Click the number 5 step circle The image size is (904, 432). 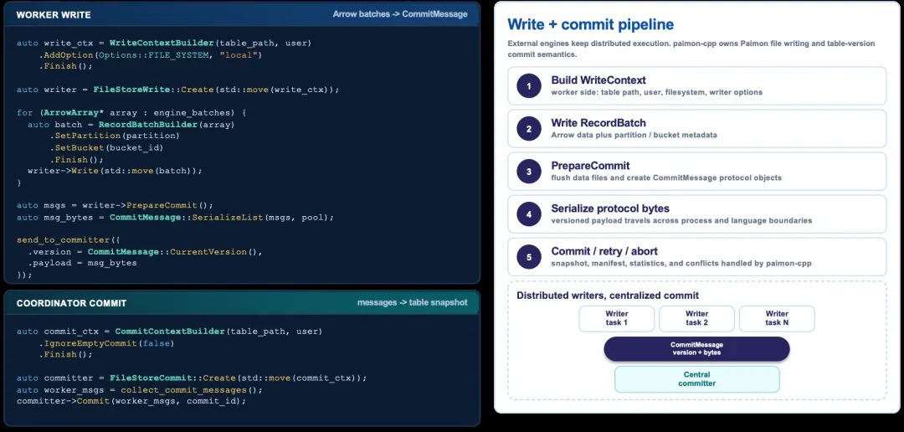point(529,257)
